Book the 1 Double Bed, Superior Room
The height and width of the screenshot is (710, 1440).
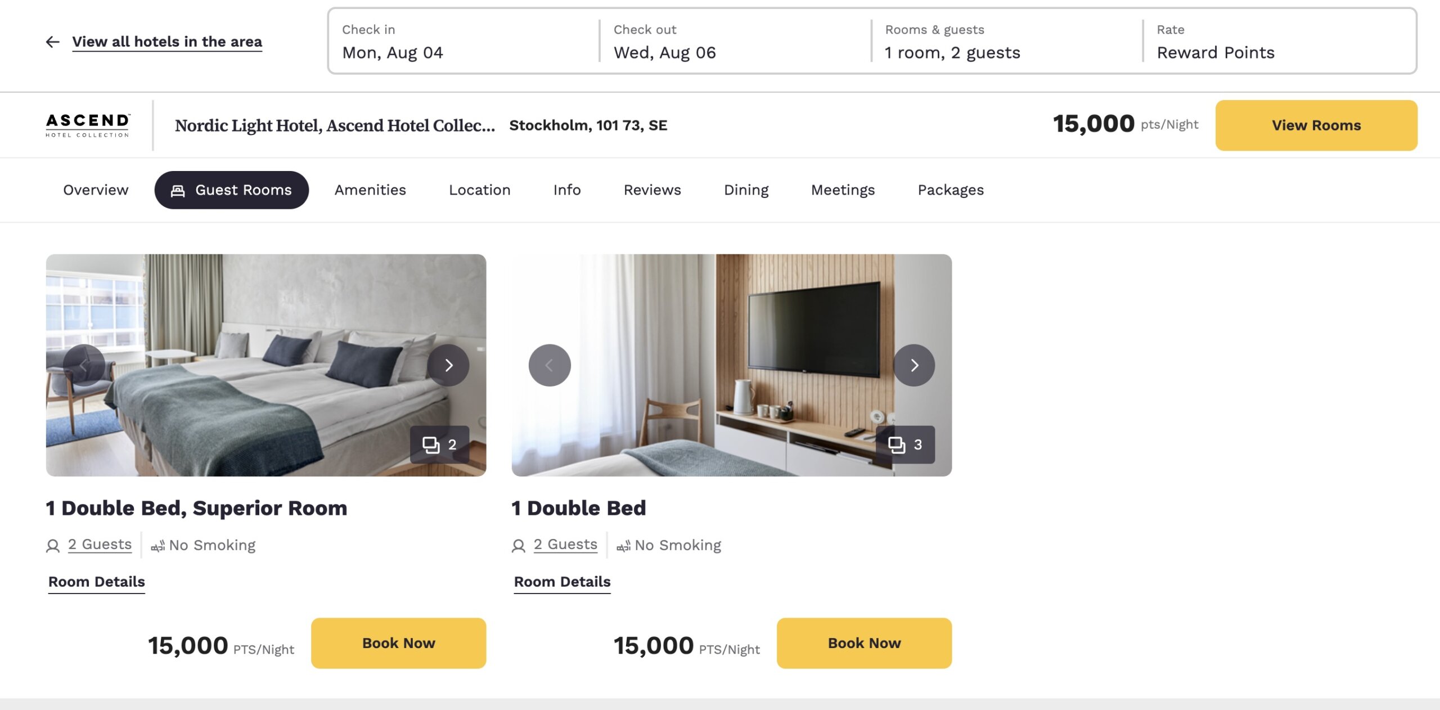pyautogui.click(x=398, y=643)
